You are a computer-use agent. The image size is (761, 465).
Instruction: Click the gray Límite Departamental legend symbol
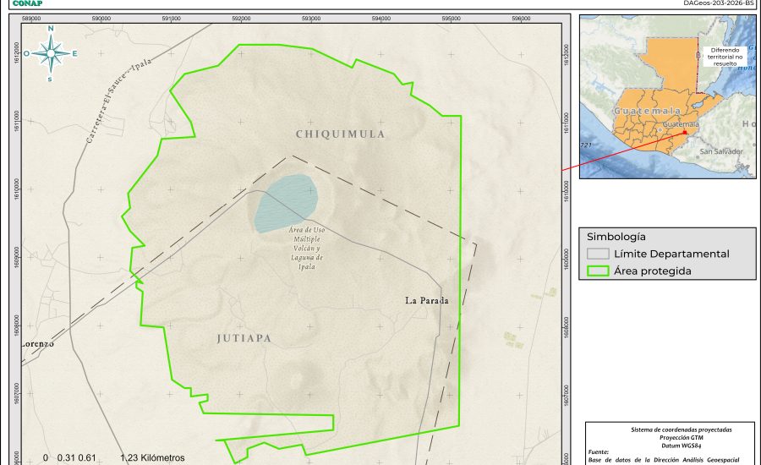pos(598,254)
